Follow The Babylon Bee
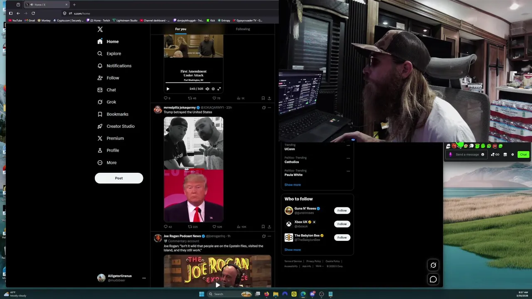The height and width of the screenshot is (299, 532). coord(342,238)
